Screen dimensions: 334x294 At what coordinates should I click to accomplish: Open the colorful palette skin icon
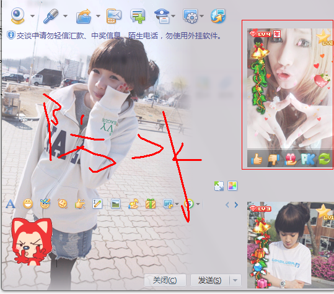[232, 186]
